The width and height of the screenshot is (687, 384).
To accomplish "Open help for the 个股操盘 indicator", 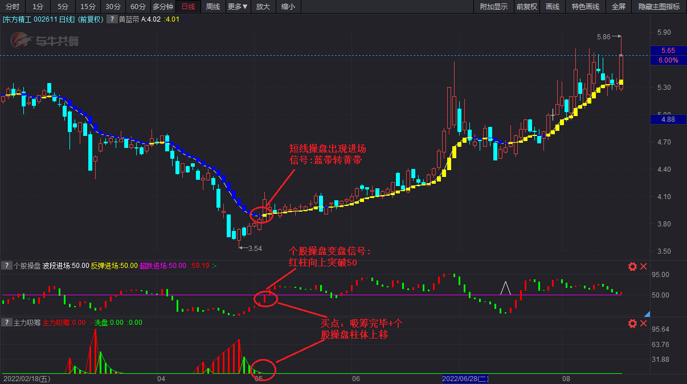I will (x=7, y=266).
